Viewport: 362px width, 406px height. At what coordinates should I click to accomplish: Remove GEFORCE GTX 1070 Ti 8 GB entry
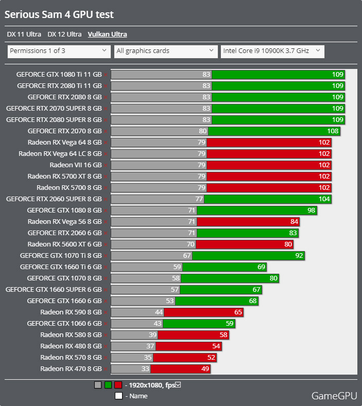tap(106, 256)
